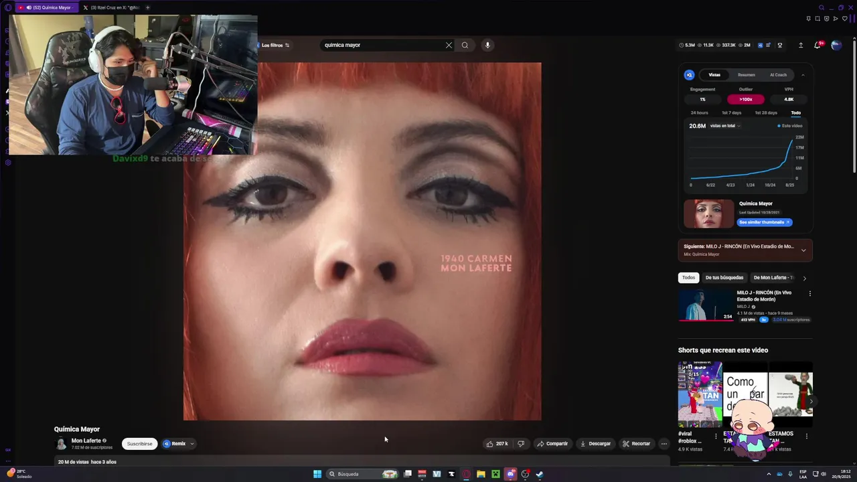Collapse the vidIQ stats panel

pyautogui.click(x=803, y=75)
